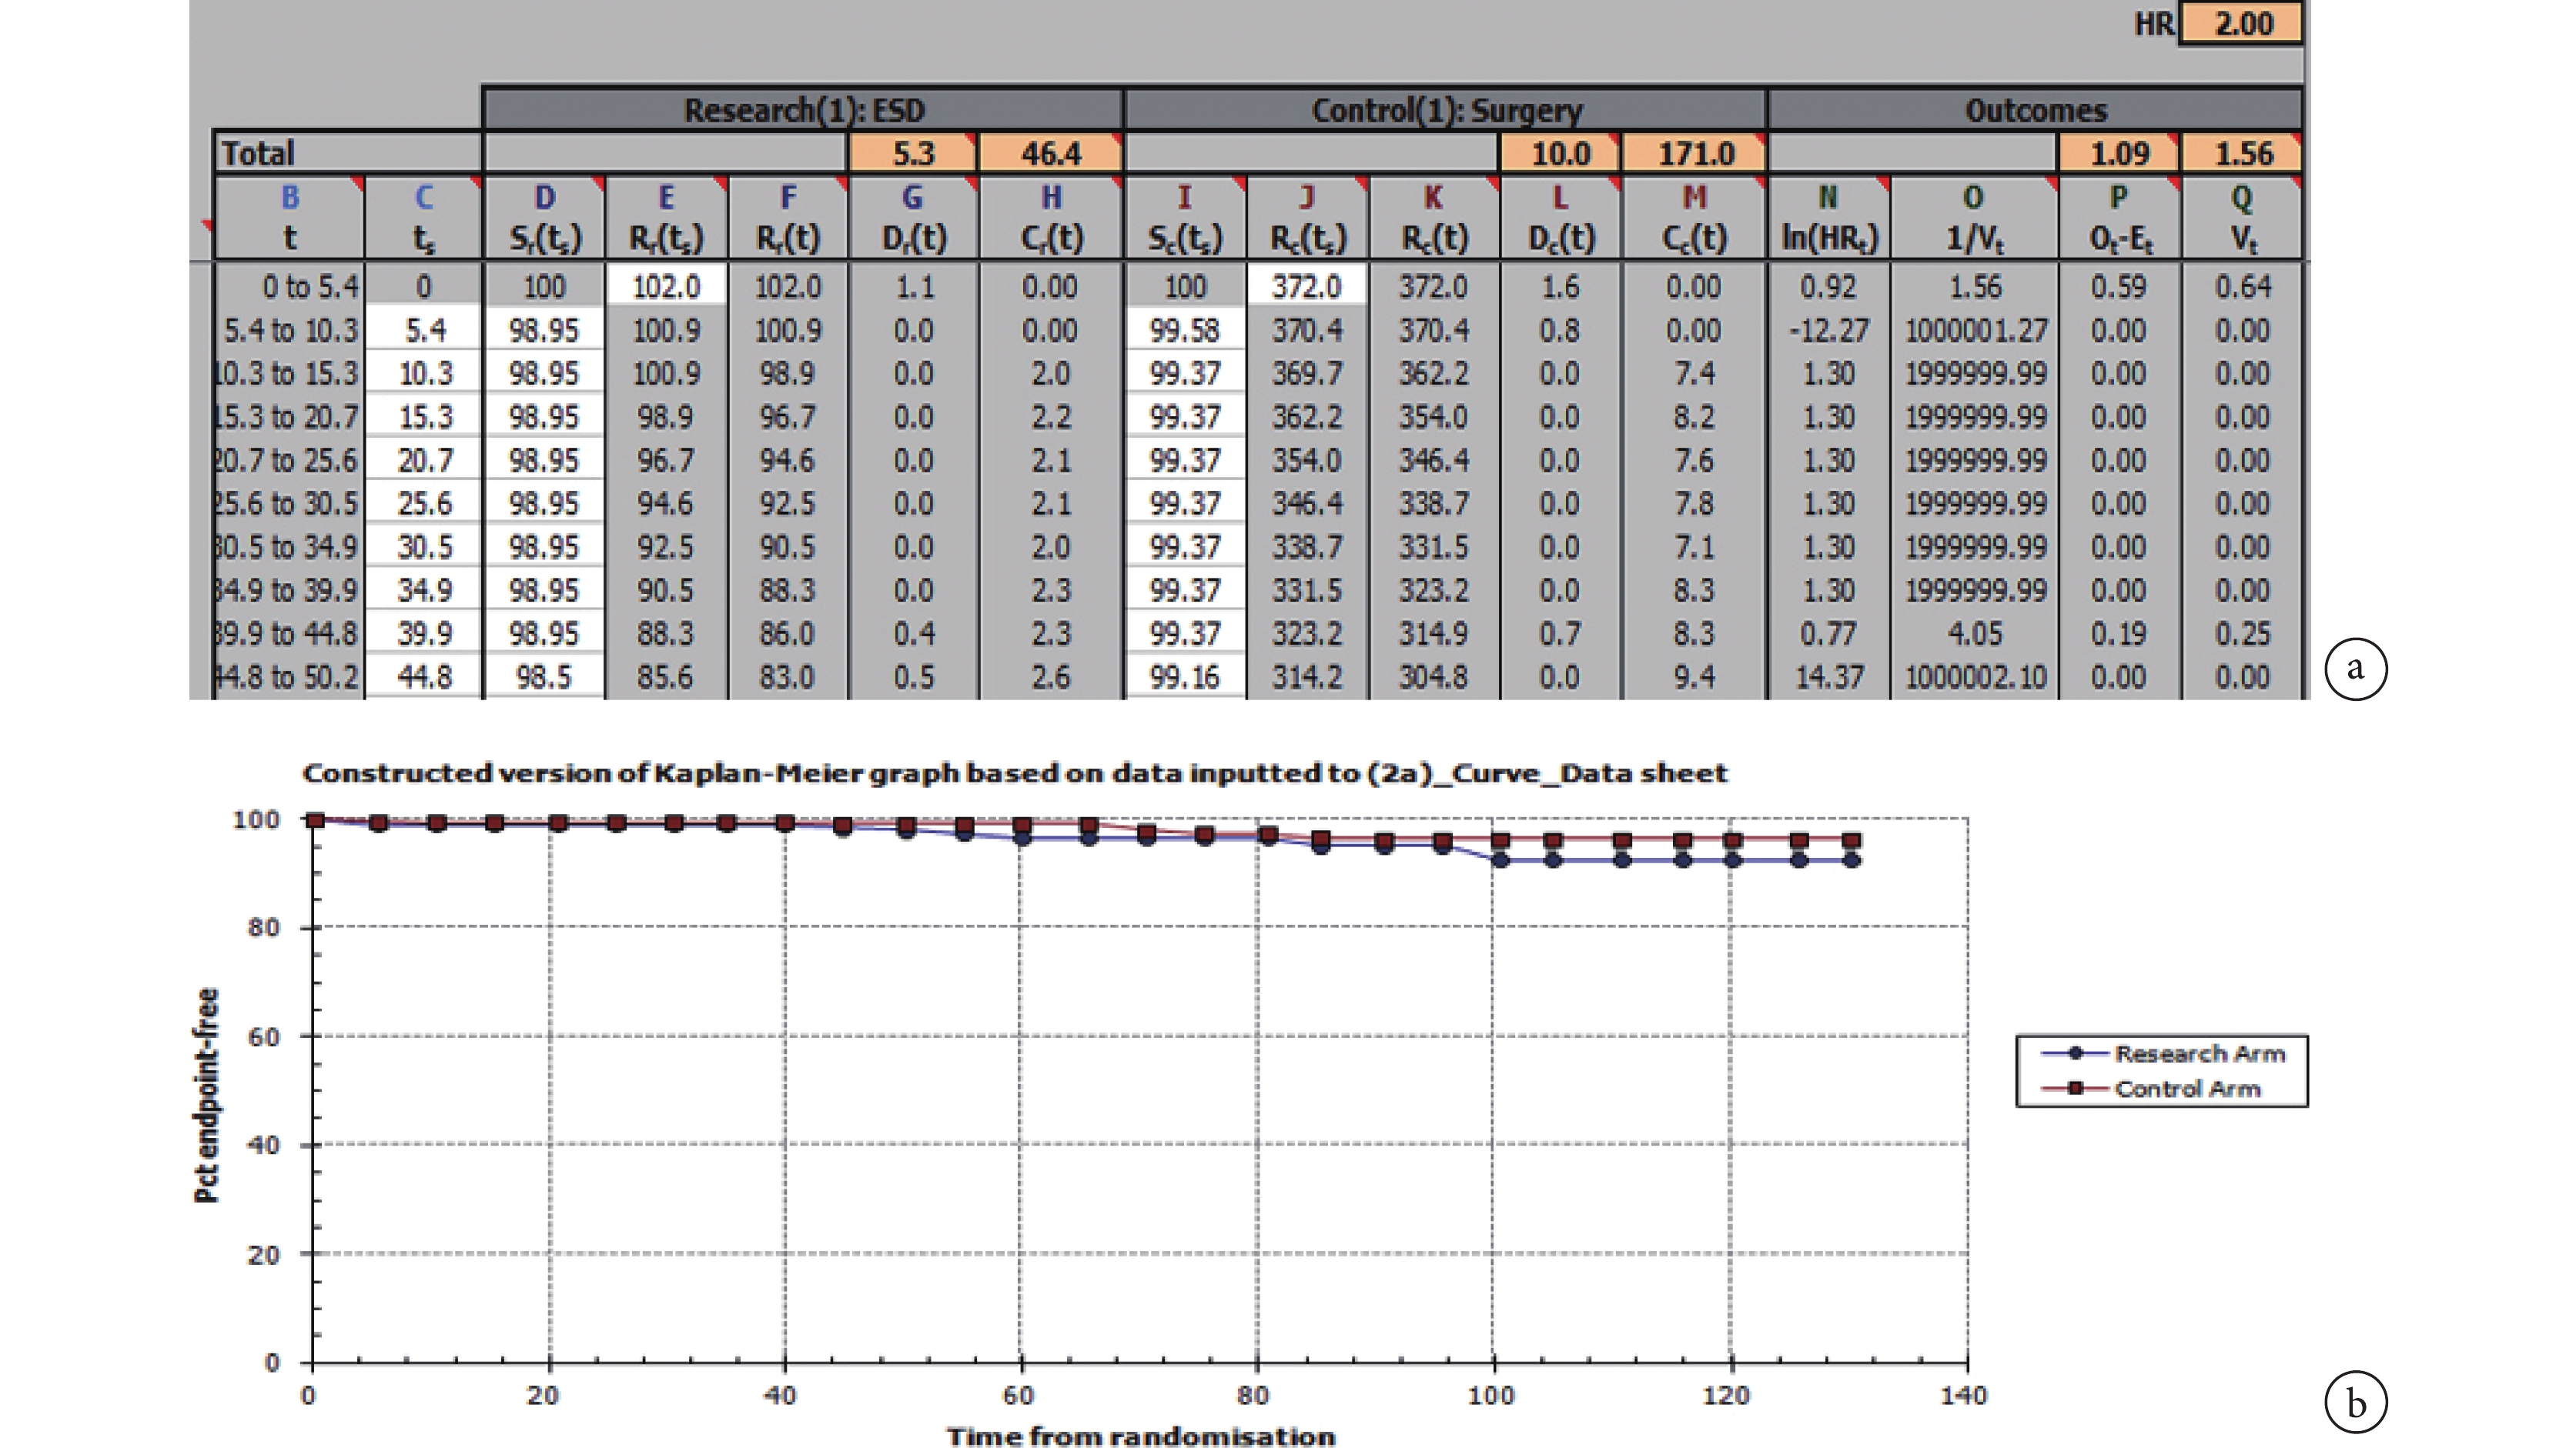The width and height of the screenshot is (2576, 1448).
Task: Select the 0.77 cell in column N
Action: (1829, 633)
